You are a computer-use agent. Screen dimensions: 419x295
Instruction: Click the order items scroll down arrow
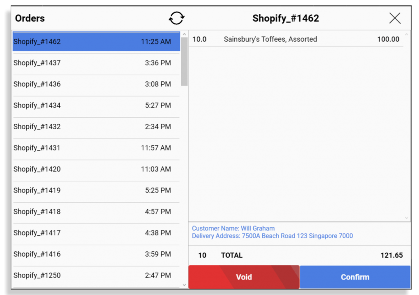tap(406, 218)
